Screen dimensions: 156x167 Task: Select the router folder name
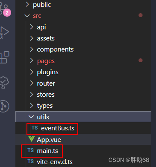46,83
